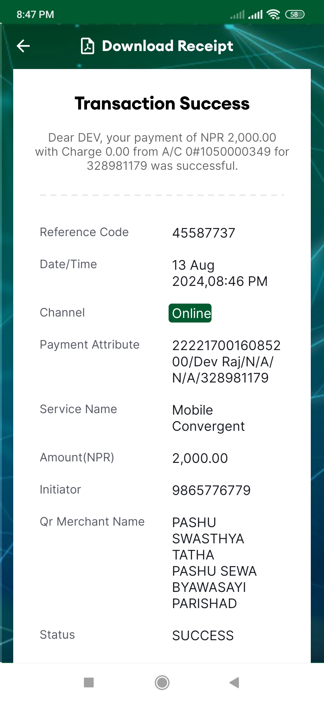Tap the Wi-Fi status icon
This screenshot has width=324, height=702.
click(273, 14)
